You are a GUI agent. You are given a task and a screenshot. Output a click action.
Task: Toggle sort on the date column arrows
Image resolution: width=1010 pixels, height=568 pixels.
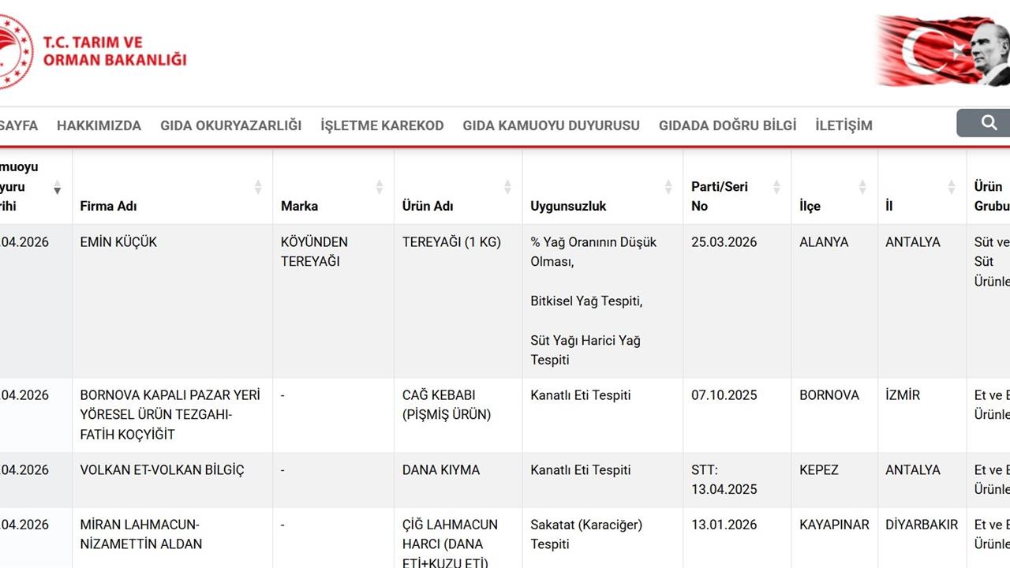pos(57,187)
